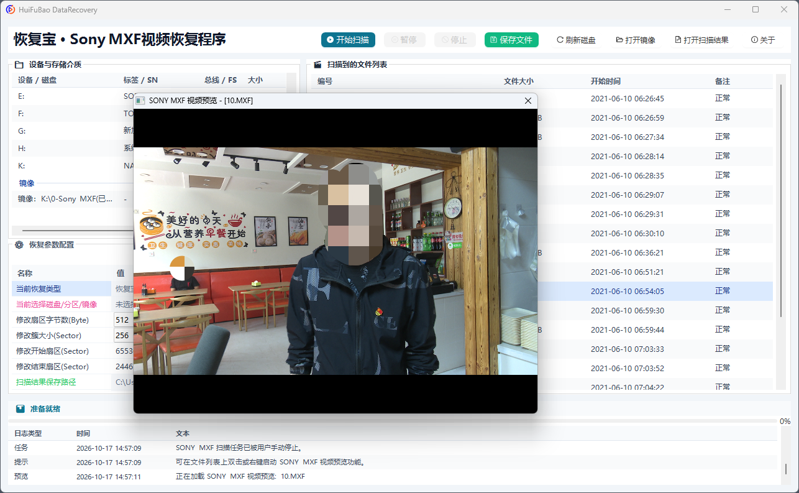Maximize the HuiFuBao DataRecovery window
The height and width of the screenshot is (493, 799).
756,9
